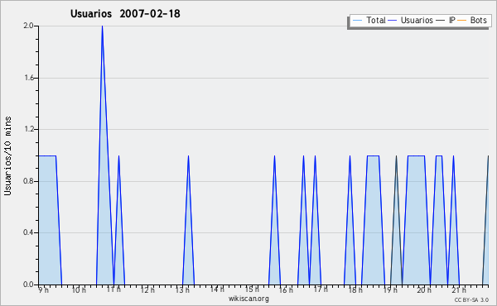Click the 1.6 y-axis value
This screenshot has height=306, width=497.
pyautogui.click(x=28, y=78)
